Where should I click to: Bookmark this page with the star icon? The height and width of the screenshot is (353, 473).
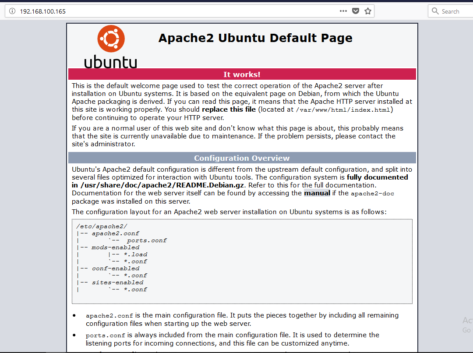click(x=368, y=11)
